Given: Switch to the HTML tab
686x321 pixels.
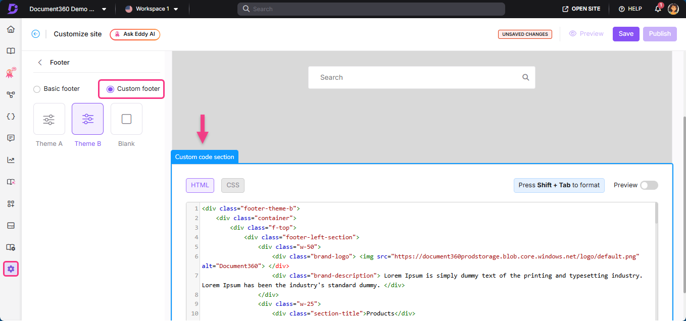Looking at the screenshot, I should click(200, 185).
